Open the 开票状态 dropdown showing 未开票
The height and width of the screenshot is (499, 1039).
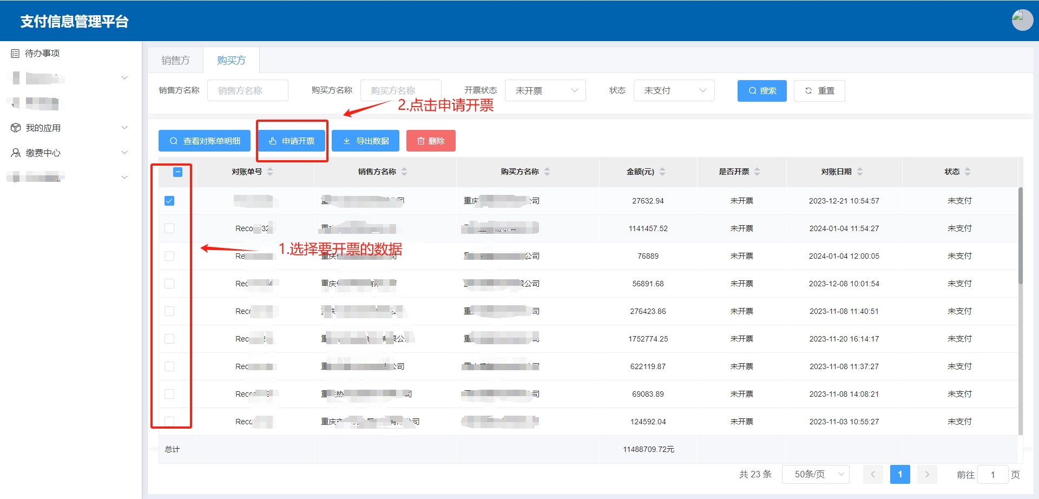point(545,91)
